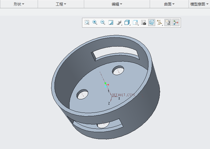Toggle the spin center icon
Screen dimensions: 210x149
pos(176,23)
